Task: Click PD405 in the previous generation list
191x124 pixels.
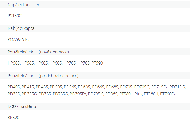Action: [x=14, y=87]
